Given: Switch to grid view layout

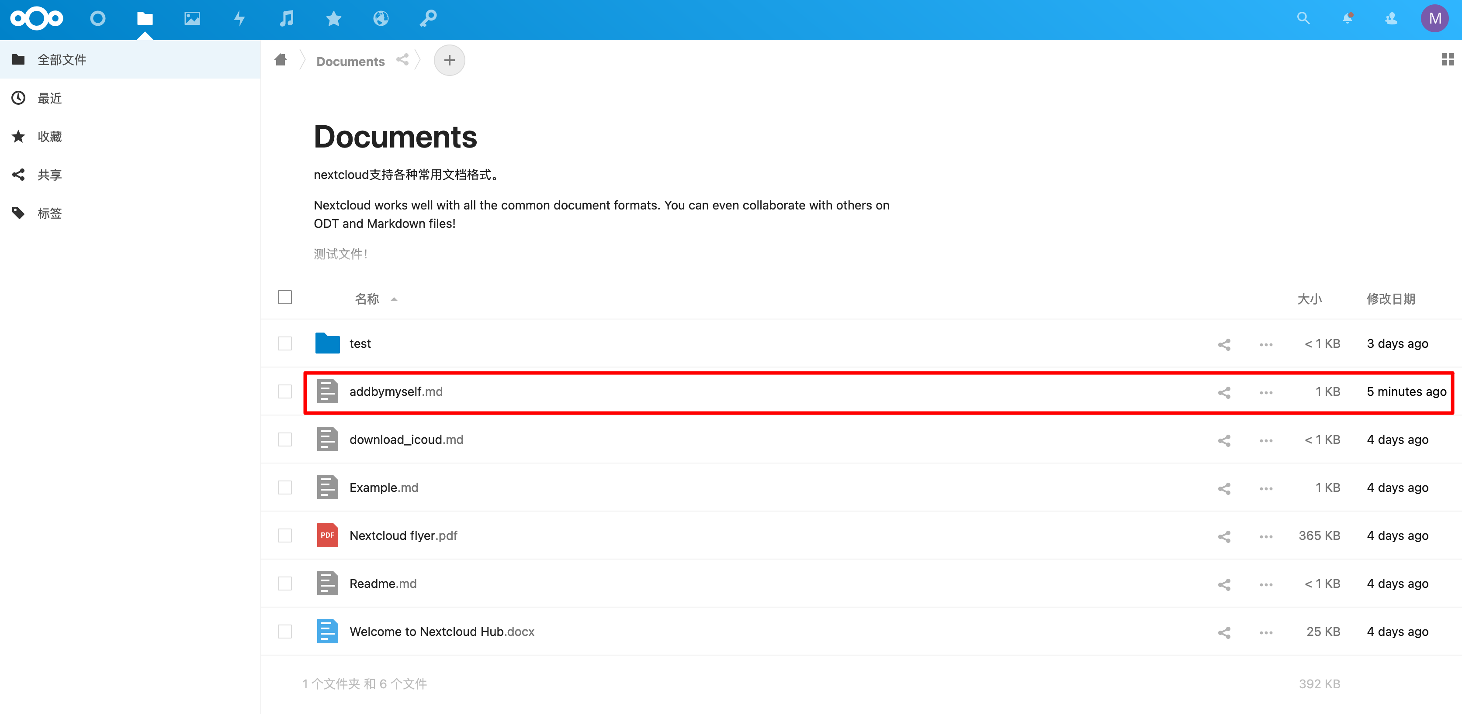Looking at the screenshot, I should click(1447, 59).
